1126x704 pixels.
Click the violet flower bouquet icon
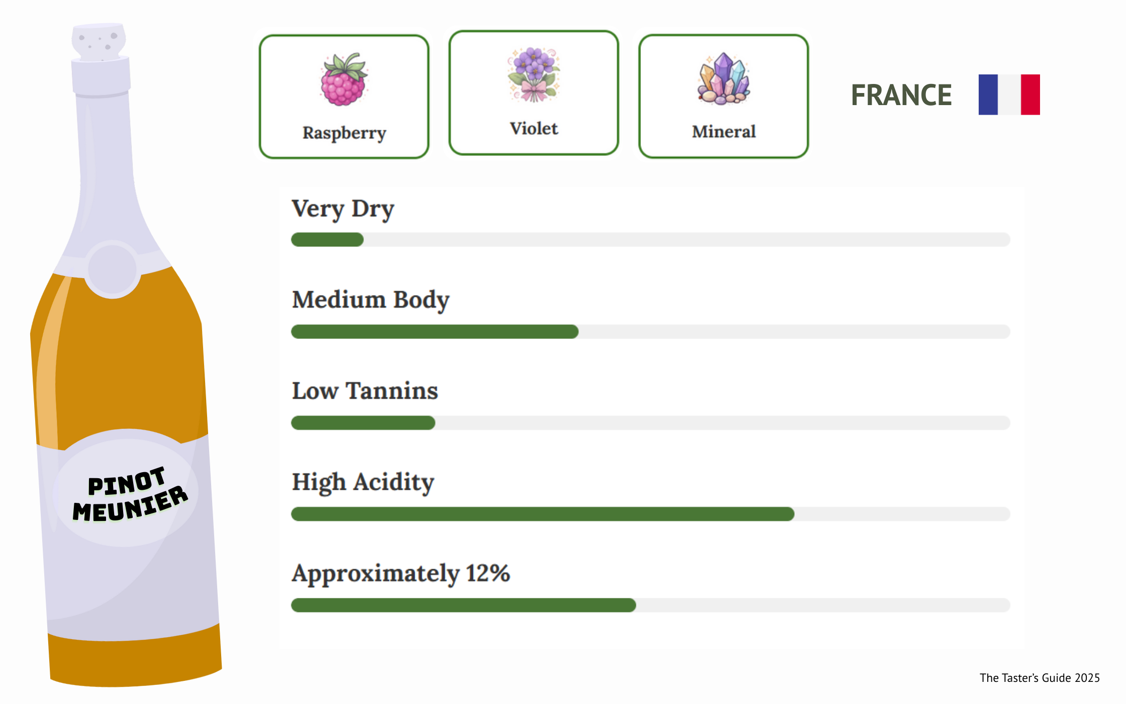[533, 75]
